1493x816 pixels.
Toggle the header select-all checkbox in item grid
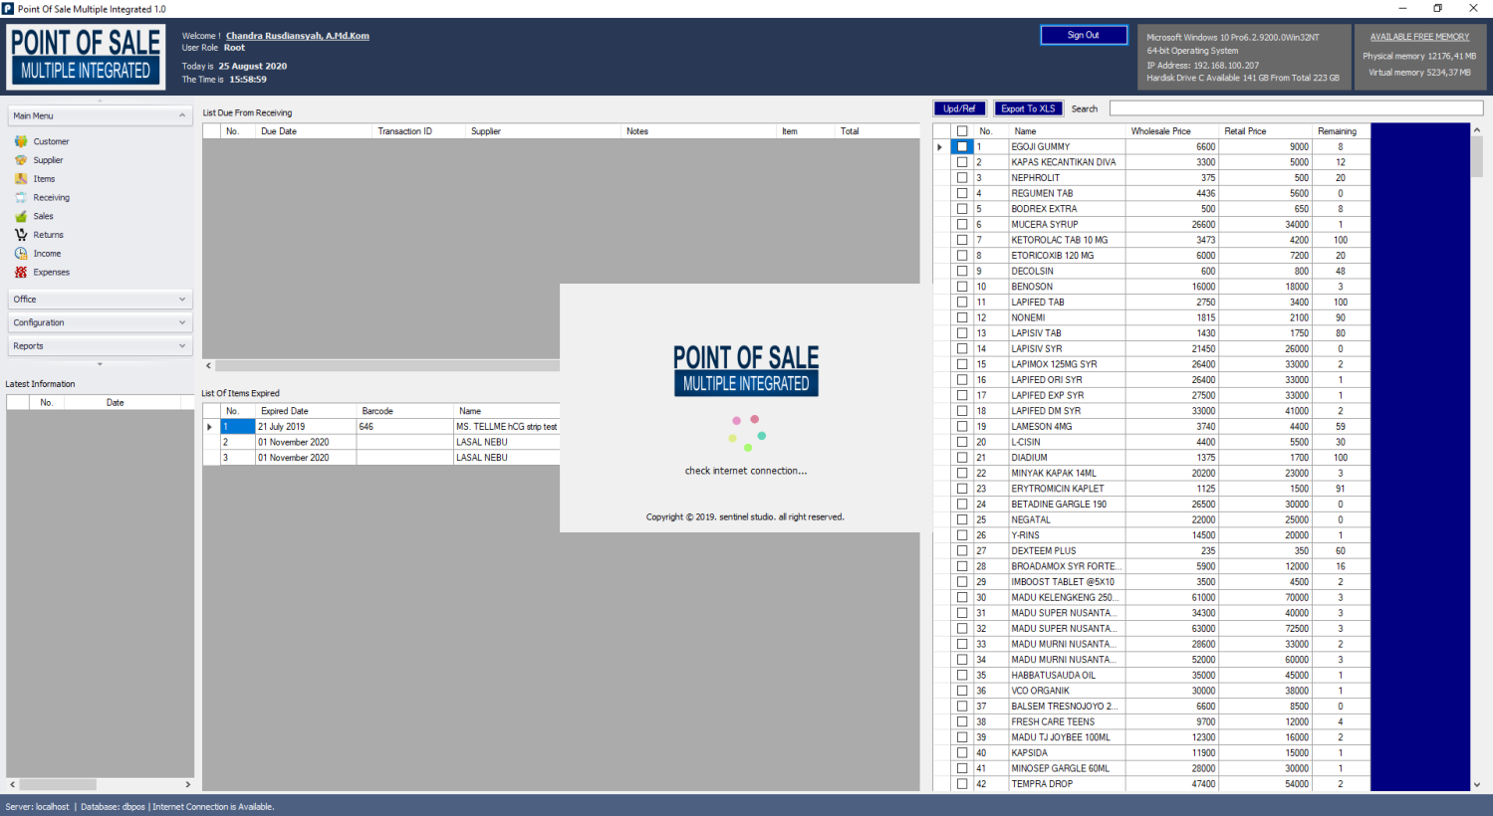(x=962, y=131)
